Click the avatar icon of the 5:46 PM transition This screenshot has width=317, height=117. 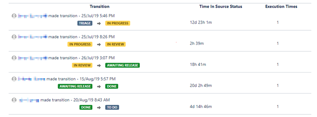[x=14, y=16]
